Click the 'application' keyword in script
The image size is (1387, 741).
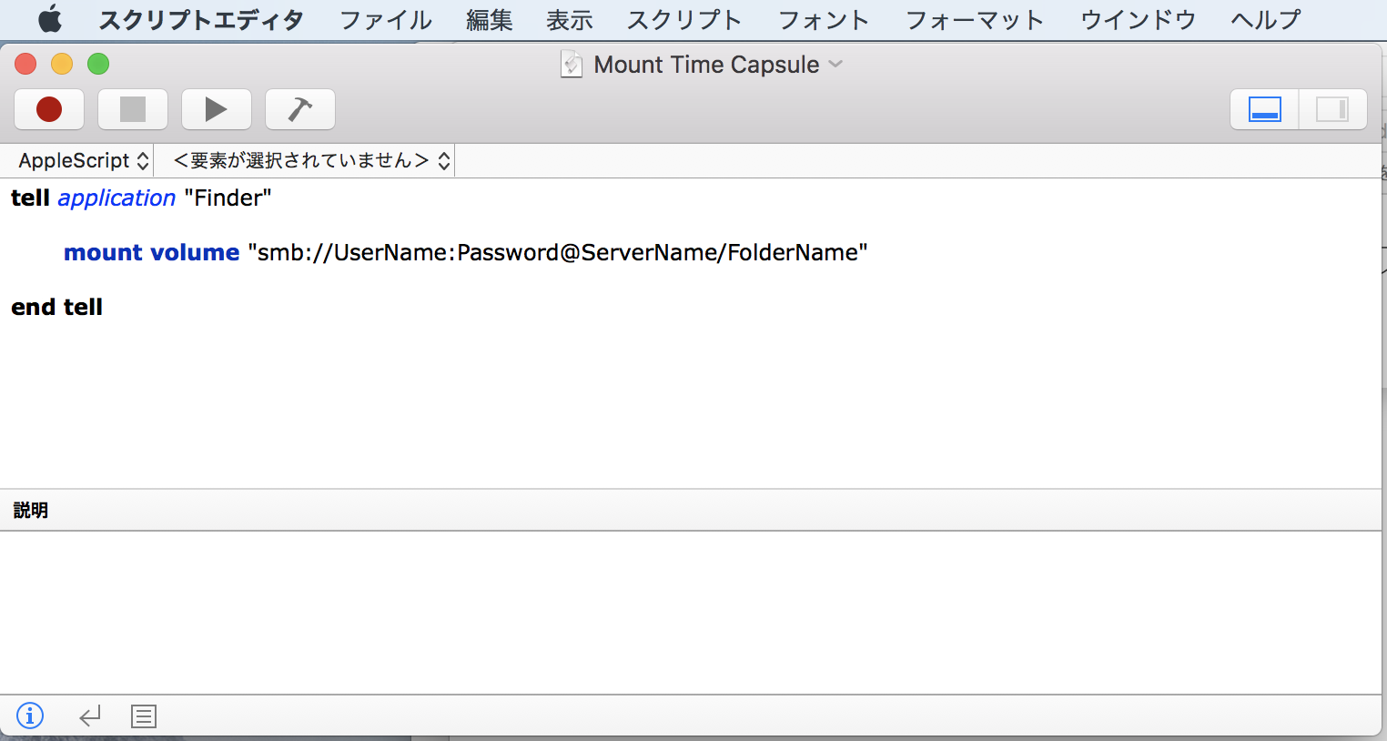tap(116, 198)
